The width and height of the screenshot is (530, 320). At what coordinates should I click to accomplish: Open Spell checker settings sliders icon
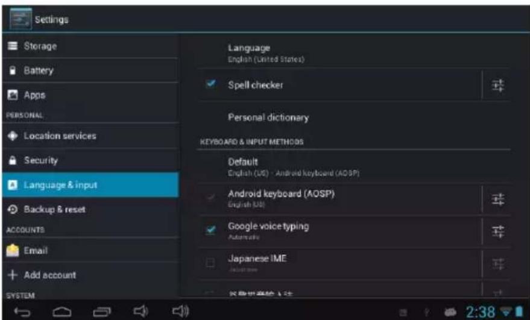(x=497, y=86)
